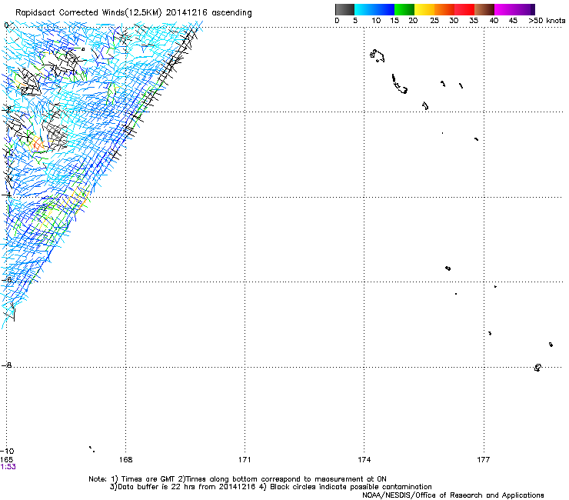The width and height of the screenshot is (569, 500).
Task: Click the latitude label '-10'
Action: (7, 452)
